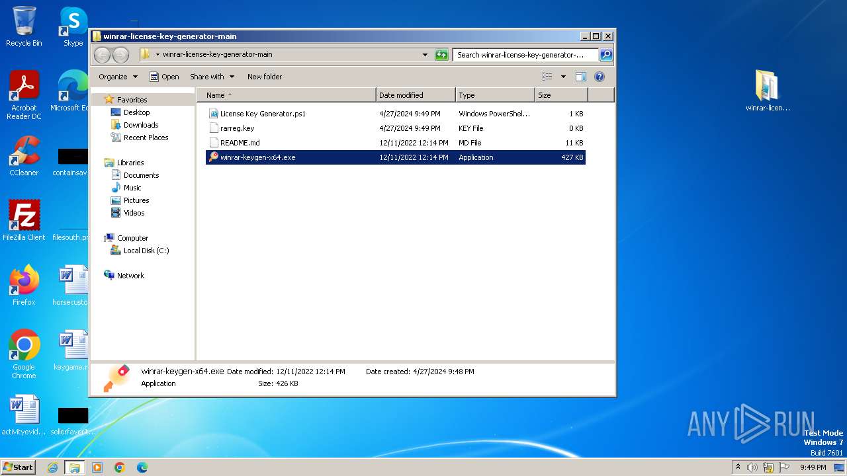Change the view with the view icon
The height and width of the screenshot is (476, 847).
pyautogui.click(x=547, y=77)
